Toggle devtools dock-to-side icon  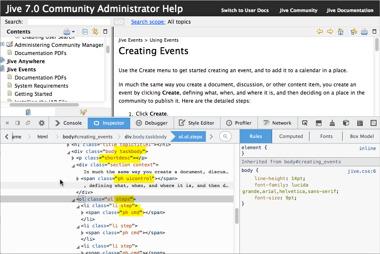pyautogui.click(x=18, y=123)
